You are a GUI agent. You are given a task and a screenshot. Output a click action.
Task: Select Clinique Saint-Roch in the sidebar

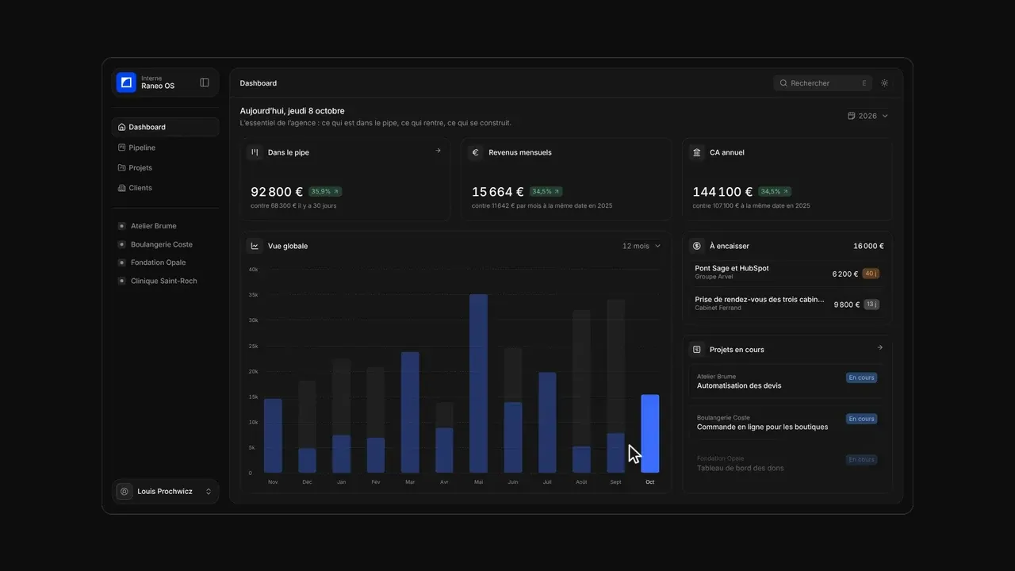165,281
